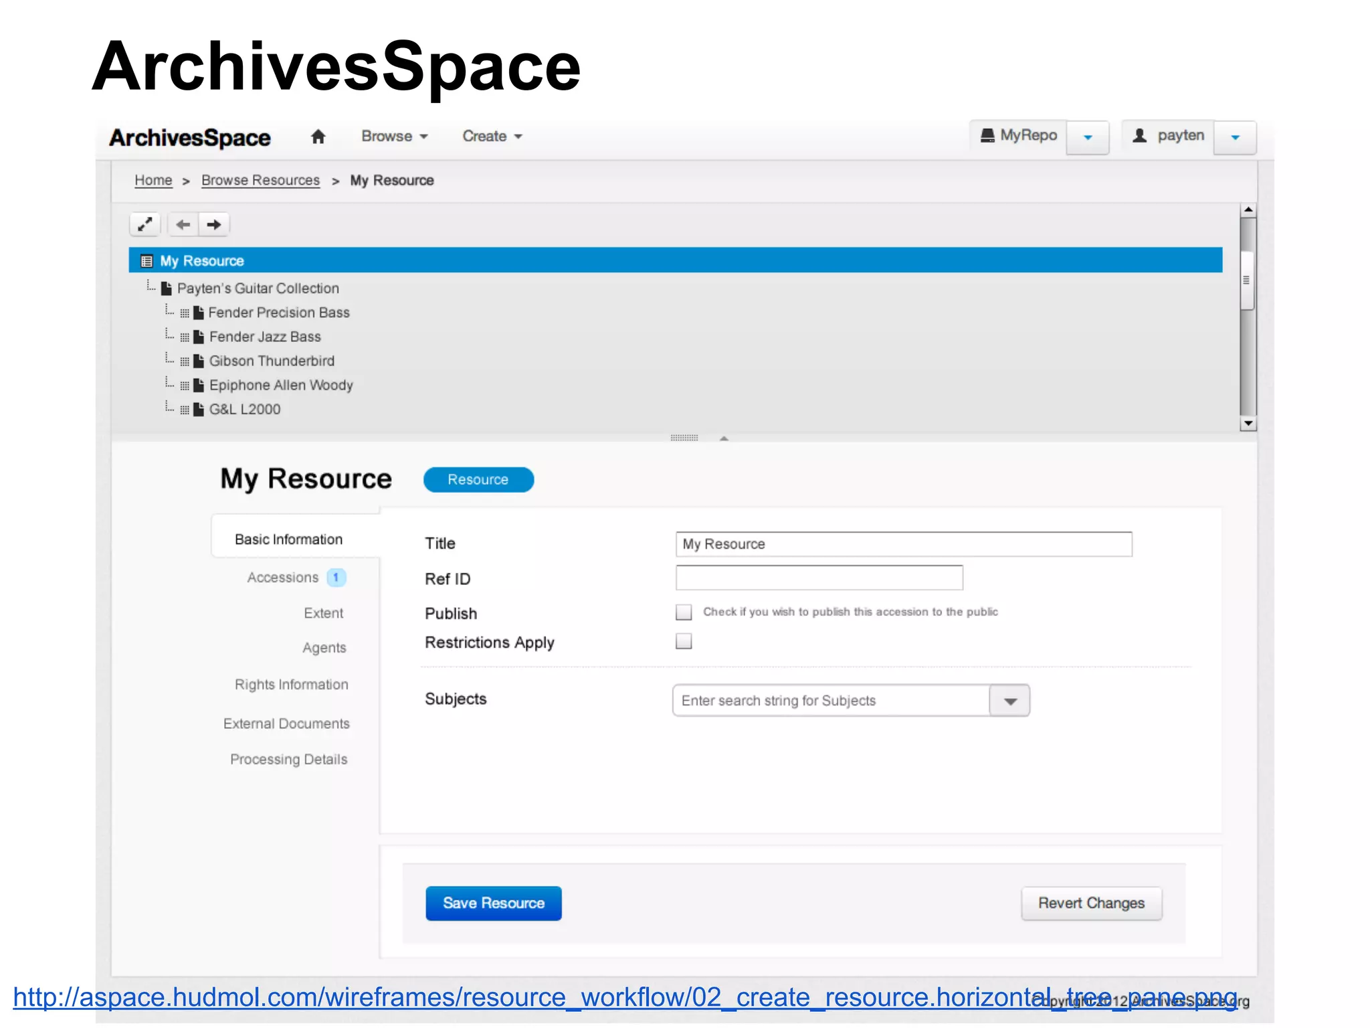Click document icon of Fender Jazz Bass
Image resolution: width=1370 pixels, height=1028 pixels.
coord(199,337)
